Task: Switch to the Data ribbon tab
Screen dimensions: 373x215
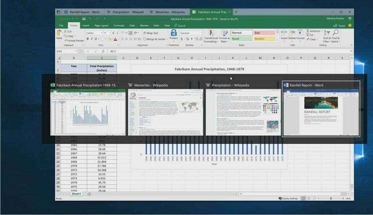Action: point(132,26)
